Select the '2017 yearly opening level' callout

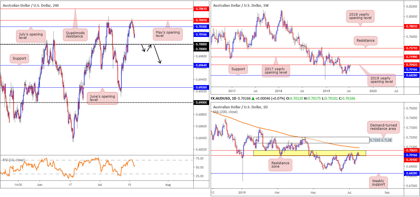[276, 71]
